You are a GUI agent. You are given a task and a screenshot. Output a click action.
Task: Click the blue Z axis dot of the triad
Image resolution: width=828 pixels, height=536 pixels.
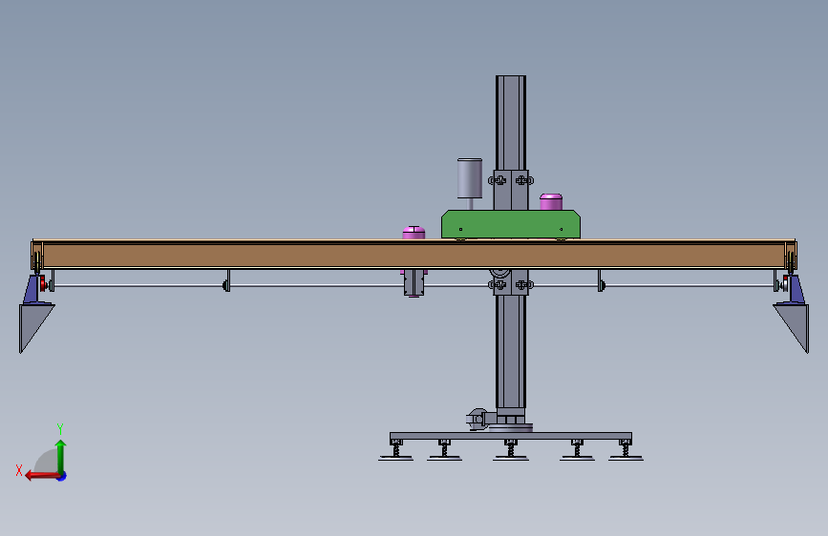(x=62, y=476)
